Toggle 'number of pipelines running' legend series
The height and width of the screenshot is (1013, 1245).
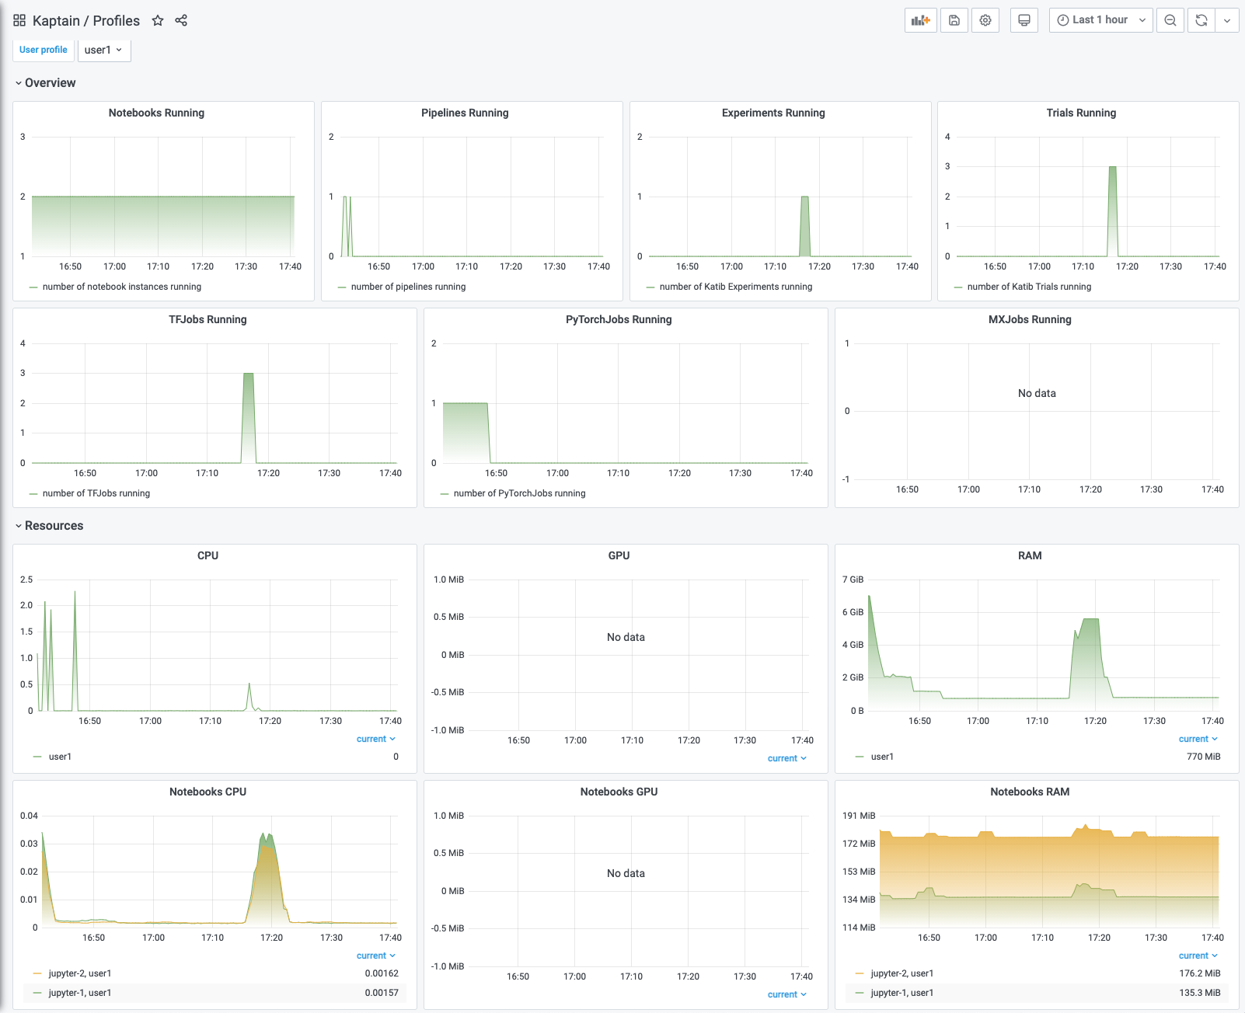(408, 287)
